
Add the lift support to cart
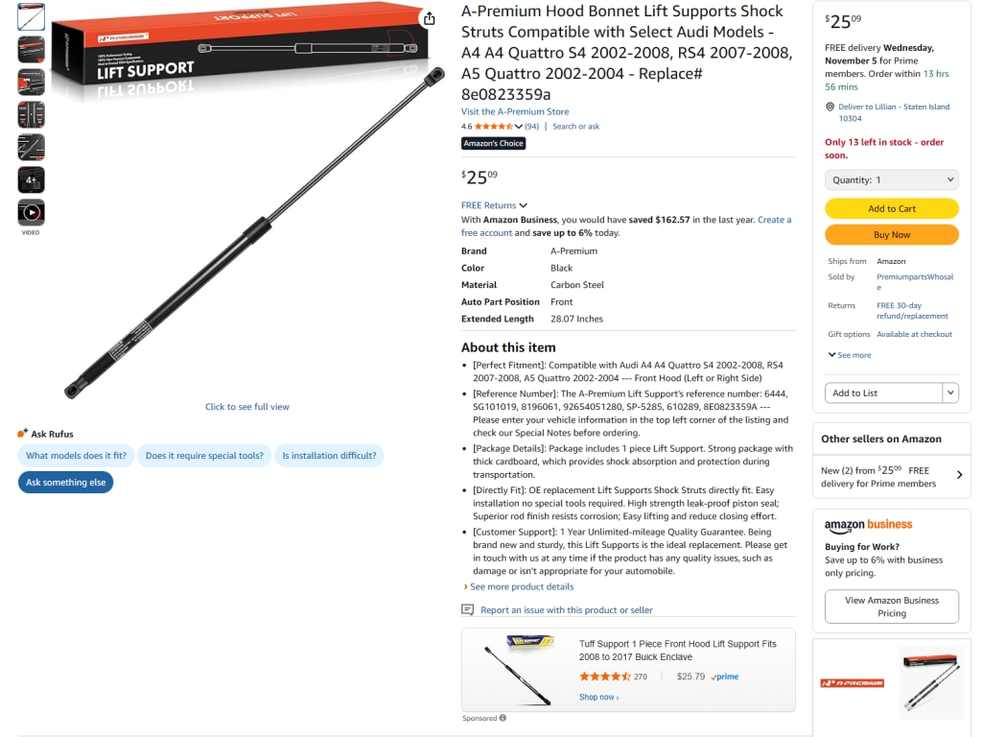892,208
